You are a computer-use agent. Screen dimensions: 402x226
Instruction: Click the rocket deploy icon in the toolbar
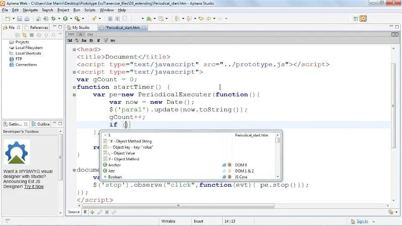click(94, 18)
